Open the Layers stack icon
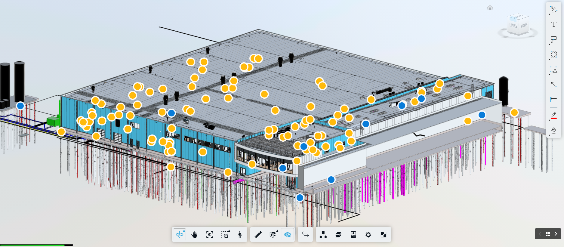This screenshot has width=564, height=247. point(338,235)
